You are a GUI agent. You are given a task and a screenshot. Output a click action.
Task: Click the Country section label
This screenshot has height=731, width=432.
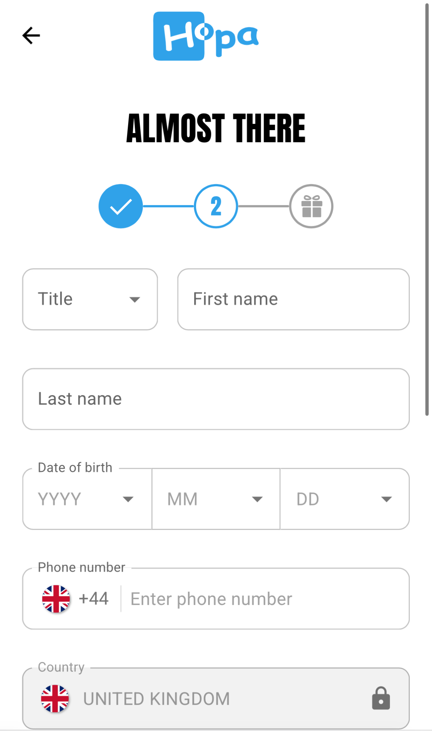61,667
